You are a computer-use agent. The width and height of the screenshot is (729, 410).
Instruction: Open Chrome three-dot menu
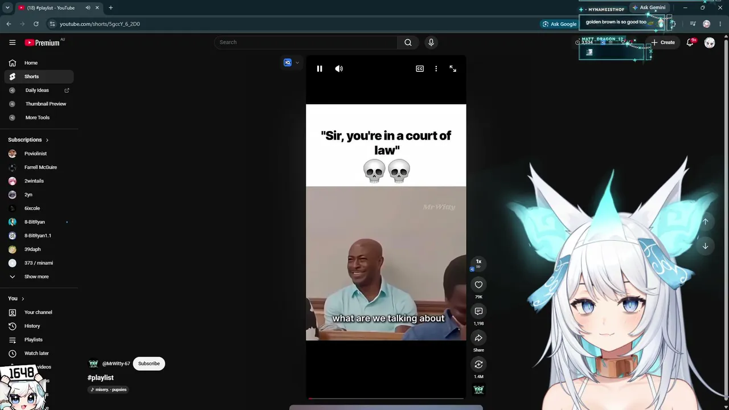click(x=720, y=24)
